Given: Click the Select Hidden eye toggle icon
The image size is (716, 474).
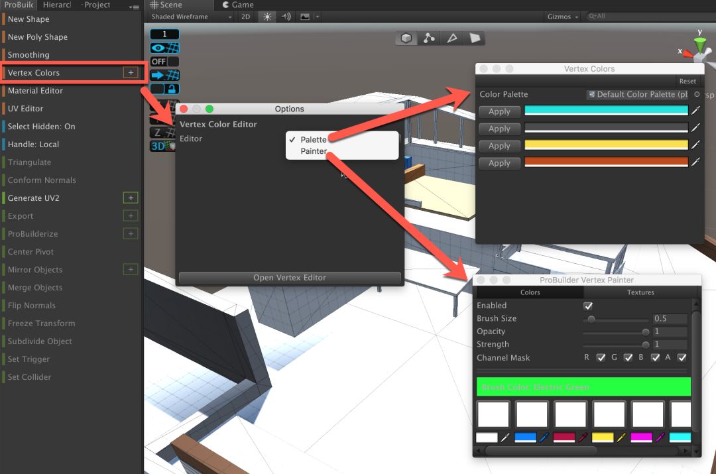Looking at the screenshot, I should (x=158, y=47).
